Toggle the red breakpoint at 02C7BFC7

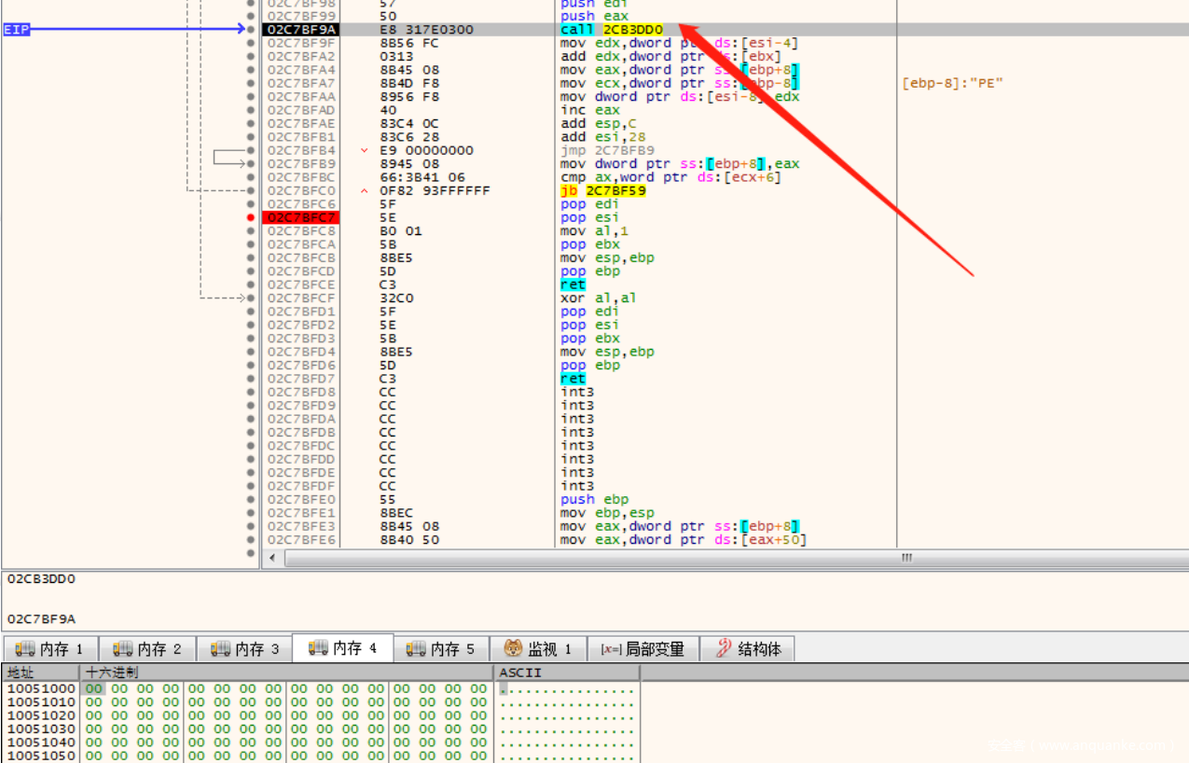pyautogui.click(x=250, y=217)
